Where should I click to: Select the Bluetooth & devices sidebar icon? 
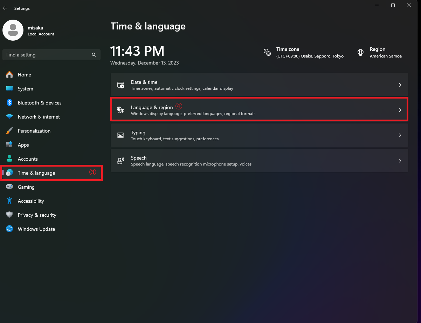(x=9, y=103)
